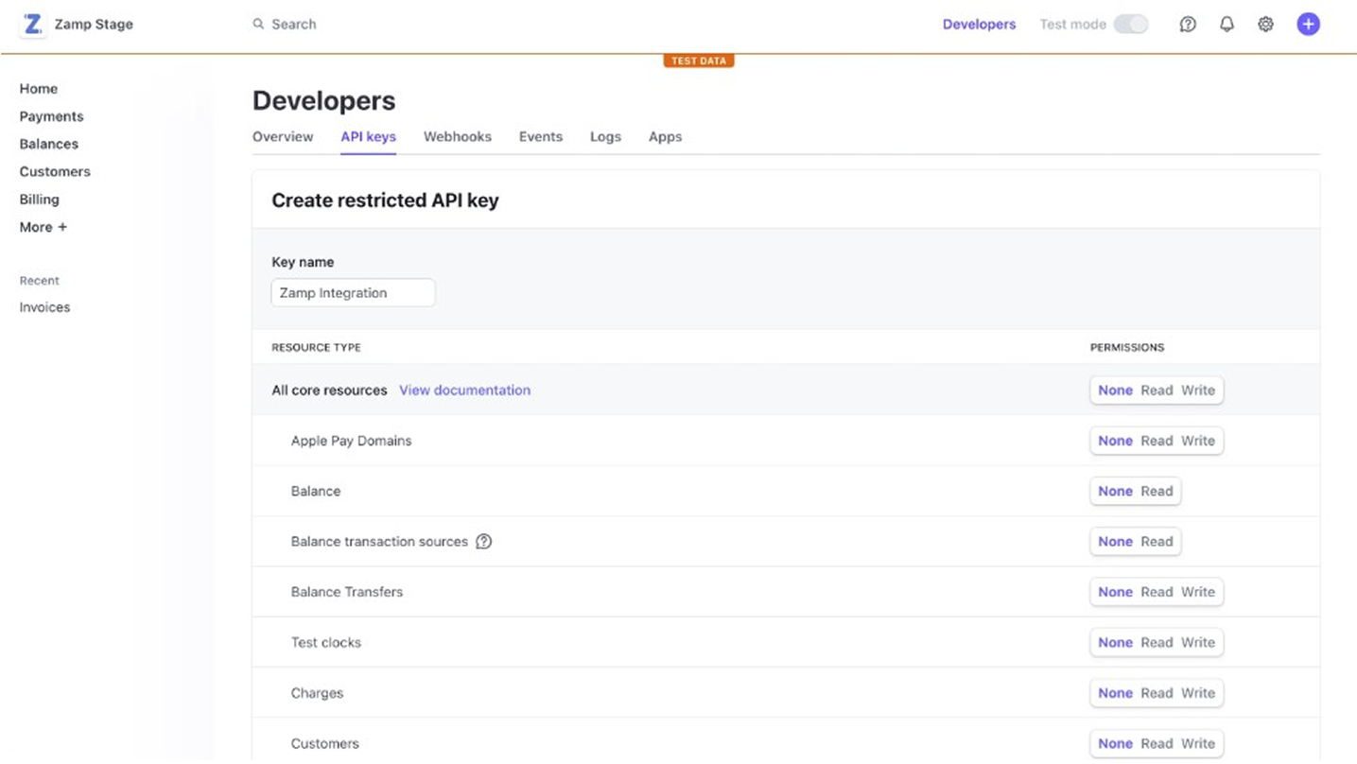This screenshot has width=1357, height=764.
Task: Expand the More + sidebar menu
Action: [x=43, y=227]
